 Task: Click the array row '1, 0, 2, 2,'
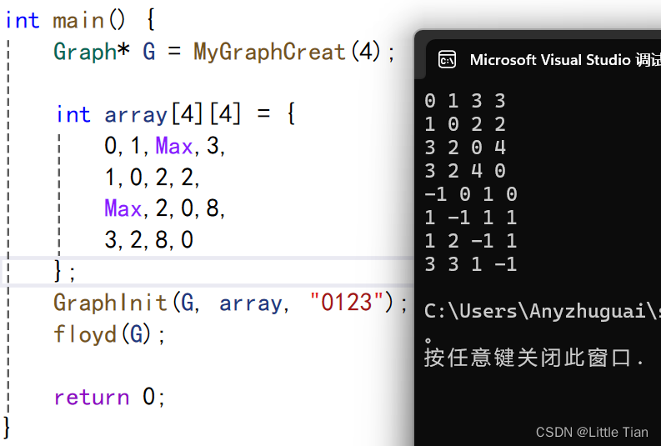click(152, 177)
